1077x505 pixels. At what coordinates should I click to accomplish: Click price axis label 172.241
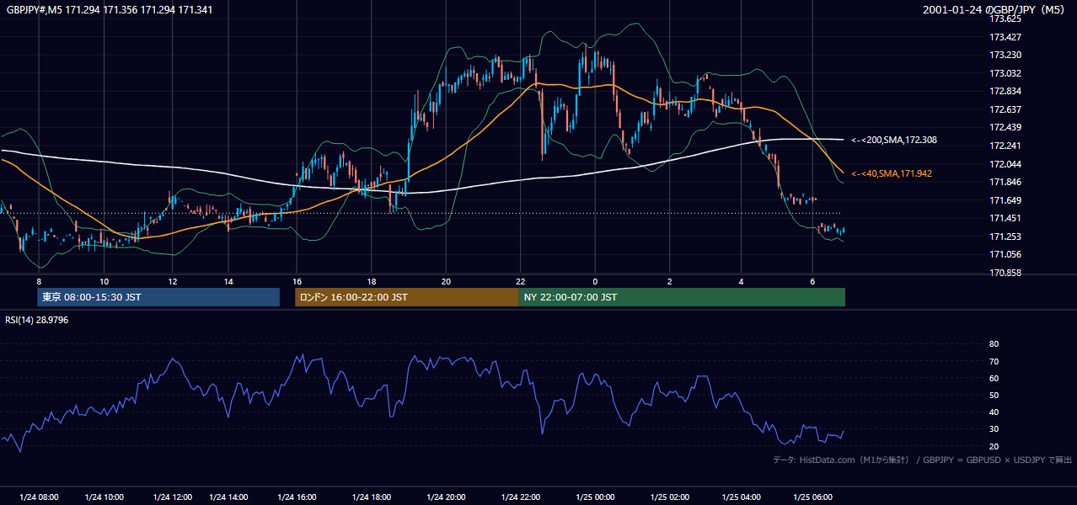[1005, 146]
